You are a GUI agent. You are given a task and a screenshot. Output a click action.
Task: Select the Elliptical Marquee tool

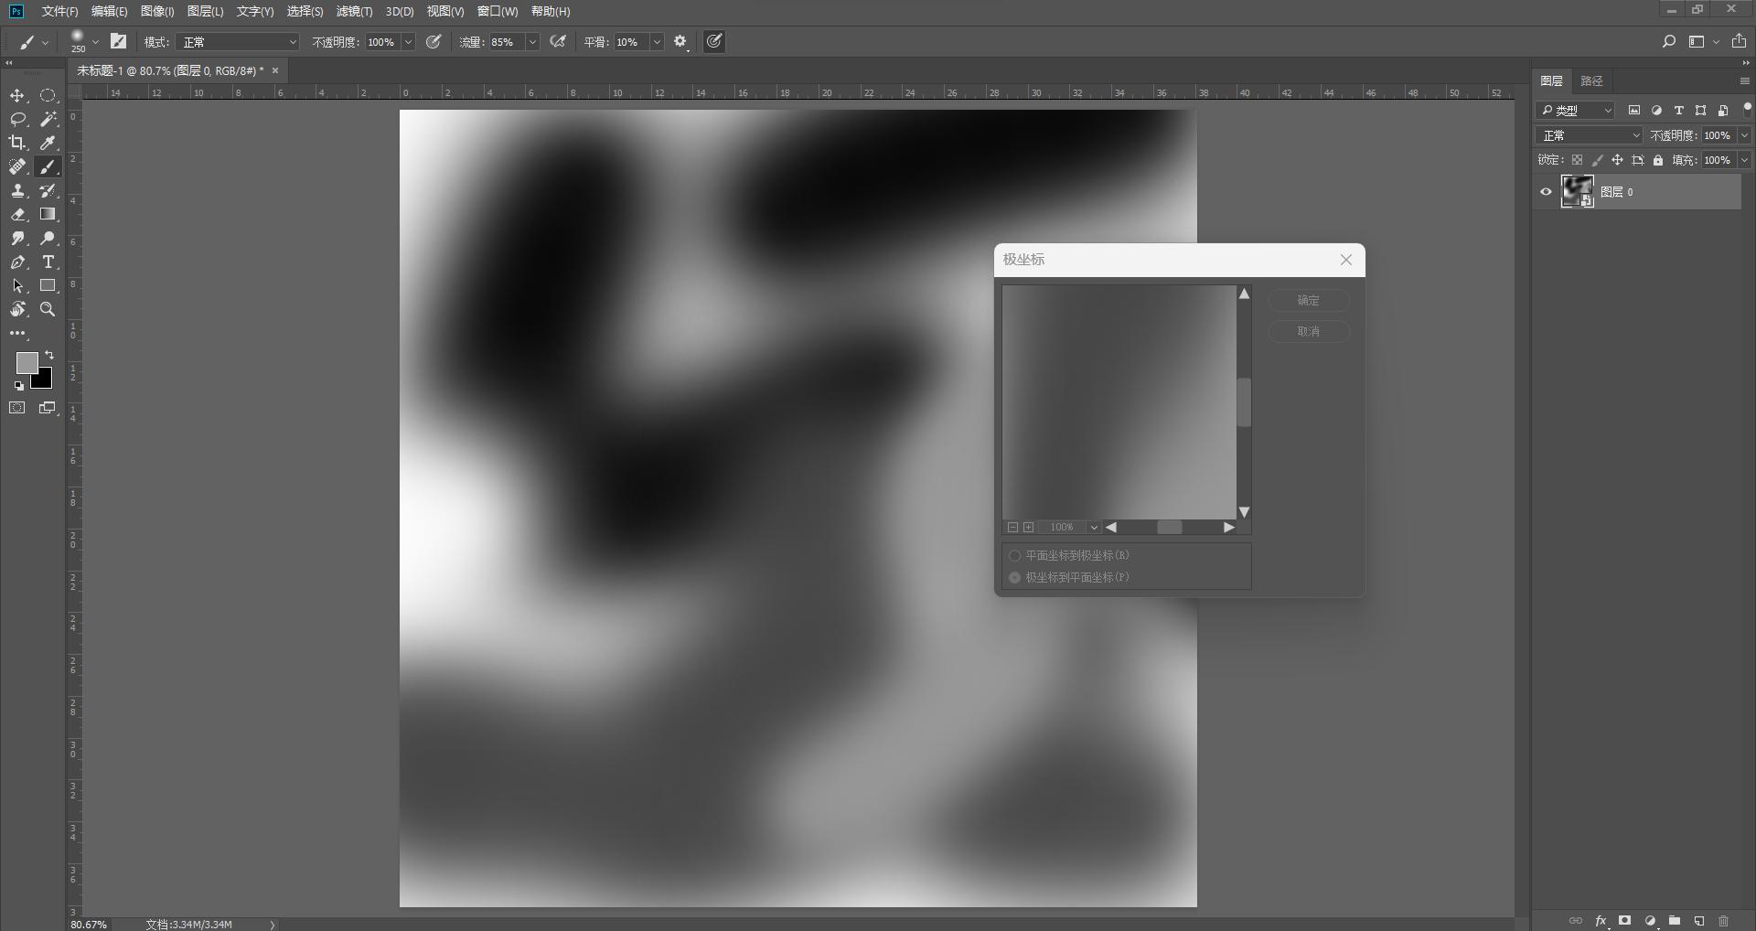[x=48, y=96]
